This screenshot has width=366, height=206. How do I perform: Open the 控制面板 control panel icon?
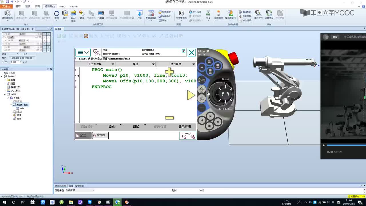(x=218, y=15)
